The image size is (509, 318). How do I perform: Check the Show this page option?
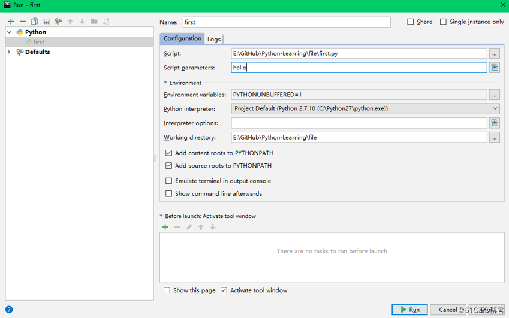point(167,290)
